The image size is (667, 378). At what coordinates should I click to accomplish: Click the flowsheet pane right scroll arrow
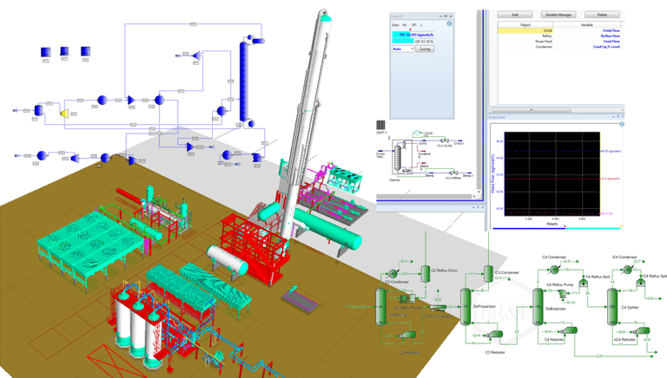(x=474, y=196)
